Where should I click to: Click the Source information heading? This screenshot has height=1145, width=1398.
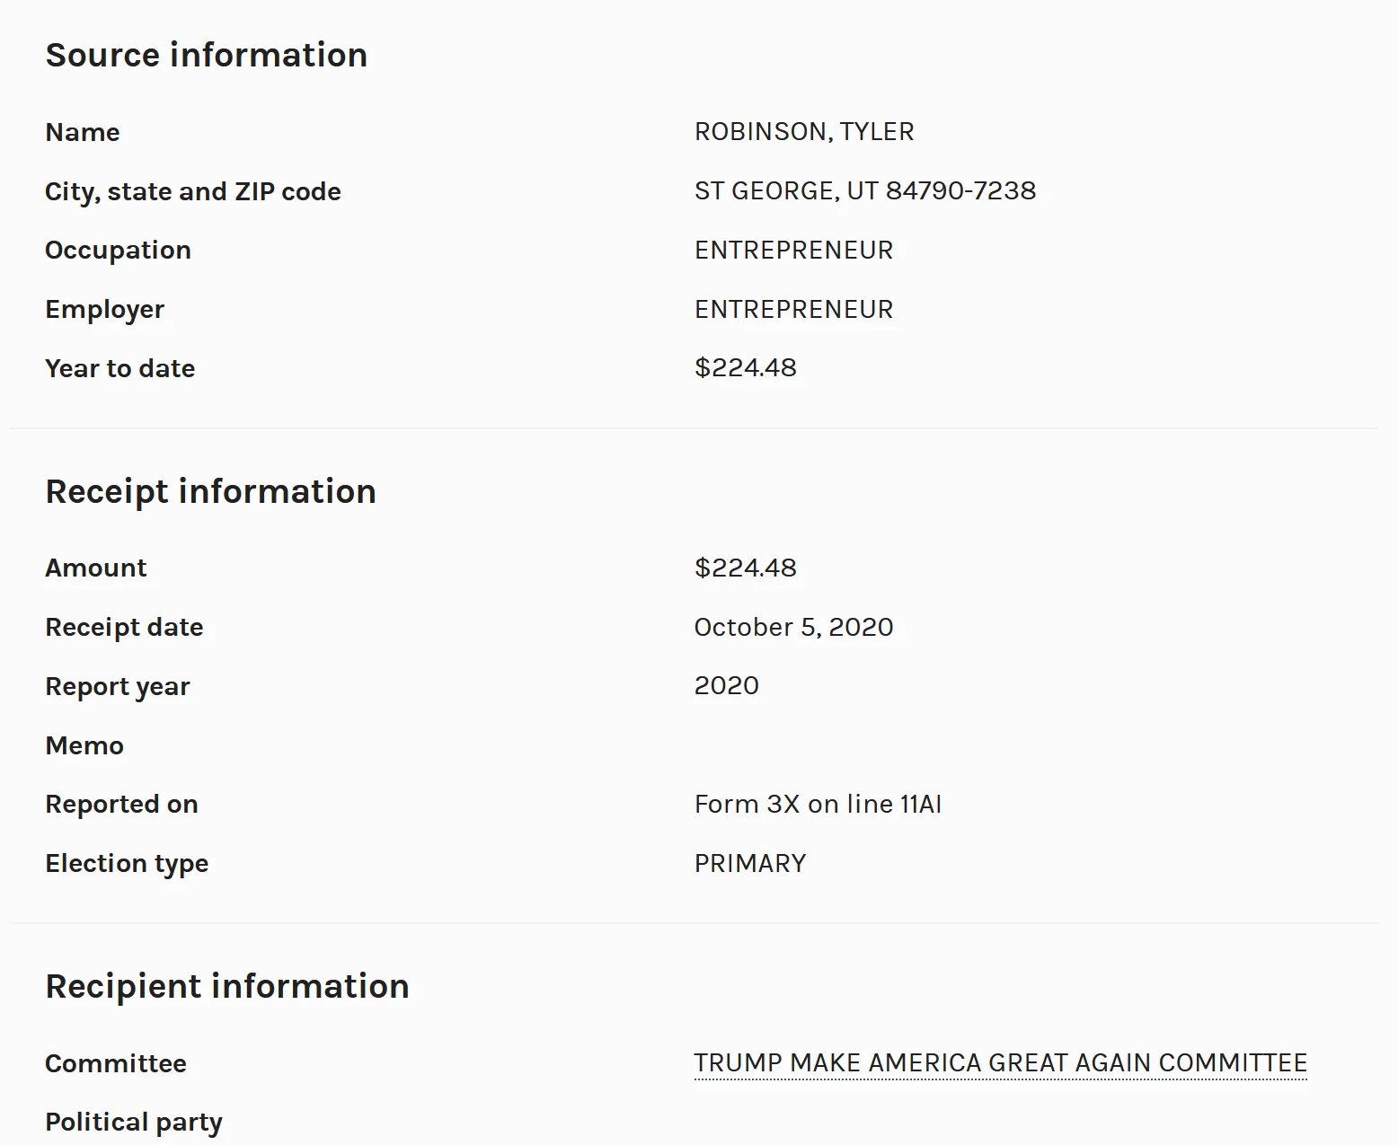click(207, 55)
